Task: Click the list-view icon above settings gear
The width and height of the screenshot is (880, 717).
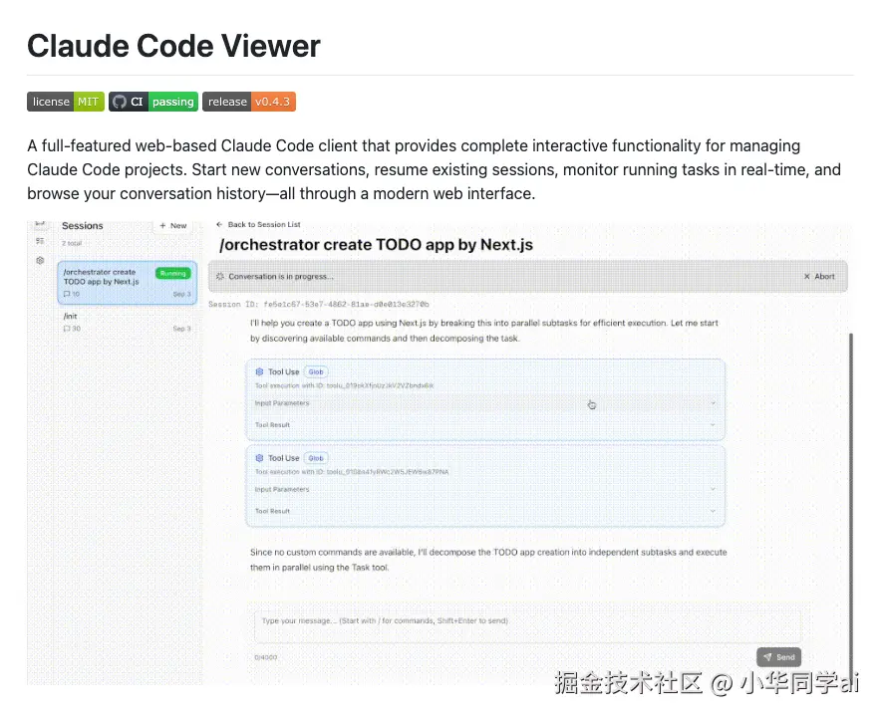Action: [40, 241]
